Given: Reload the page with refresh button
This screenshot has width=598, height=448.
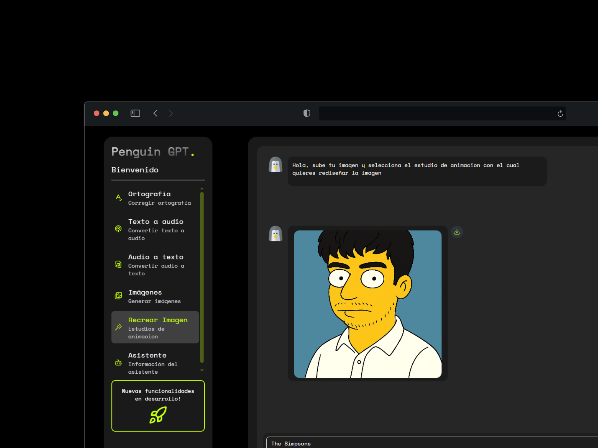Looking at the screenshot, I should point(560,114).
